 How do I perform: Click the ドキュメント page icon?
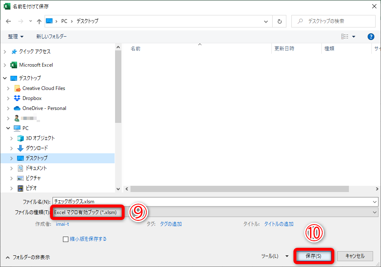20,168
